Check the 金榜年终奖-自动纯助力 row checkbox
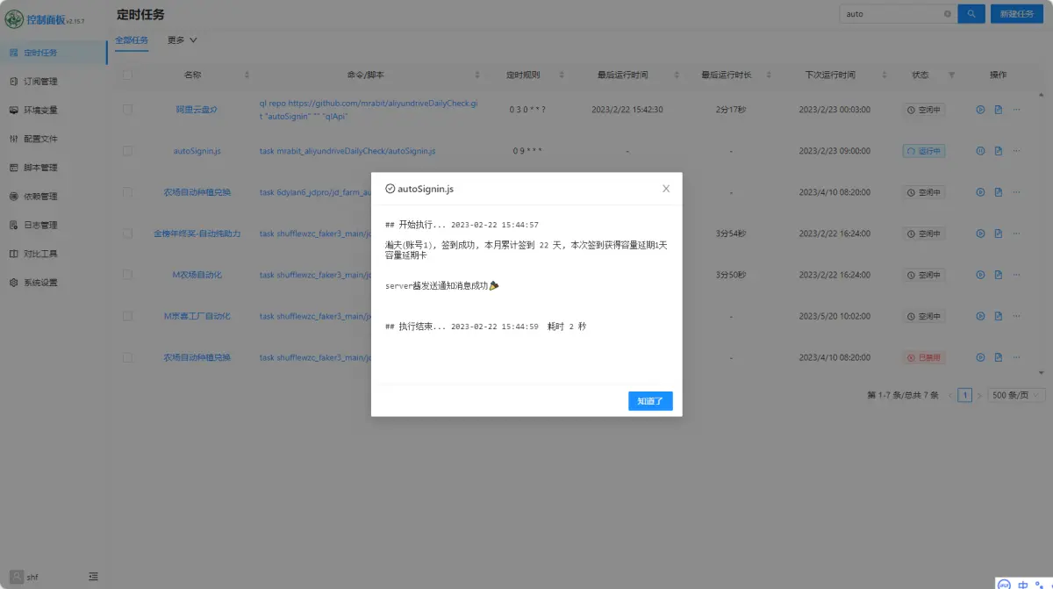This screenshot has width=1053, height=589. pyautogui.click(x=127, y=233)
